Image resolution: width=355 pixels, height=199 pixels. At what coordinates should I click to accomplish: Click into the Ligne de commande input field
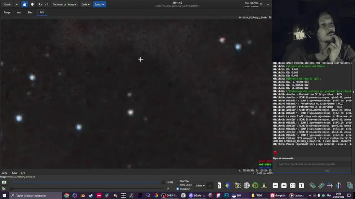(x=314, y=164)
